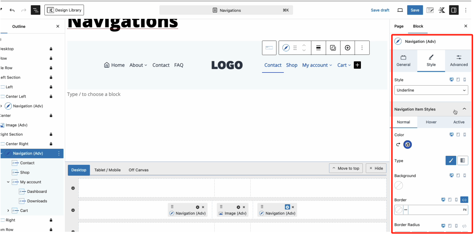
Task: Open the Style dropdown showing Underline
Action: click(x=431, y=90)
